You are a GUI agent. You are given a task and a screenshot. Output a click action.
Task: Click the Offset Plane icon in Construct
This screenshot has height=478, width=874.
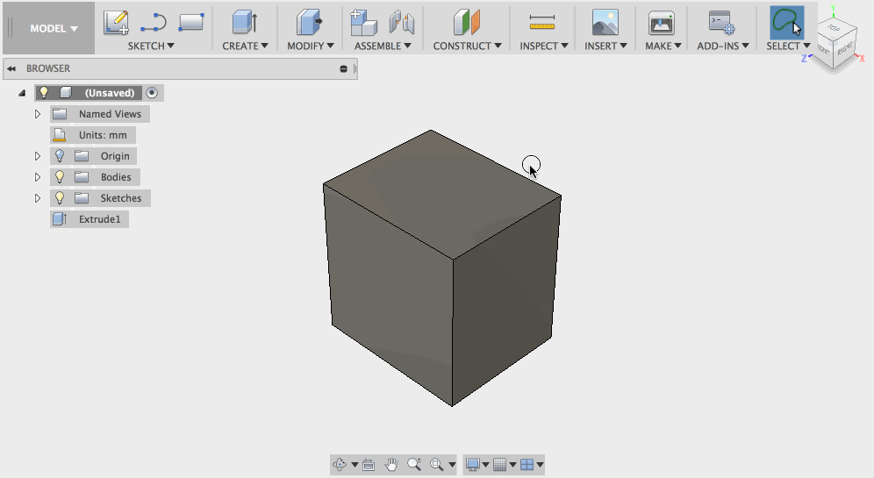[x=467, y=23]
